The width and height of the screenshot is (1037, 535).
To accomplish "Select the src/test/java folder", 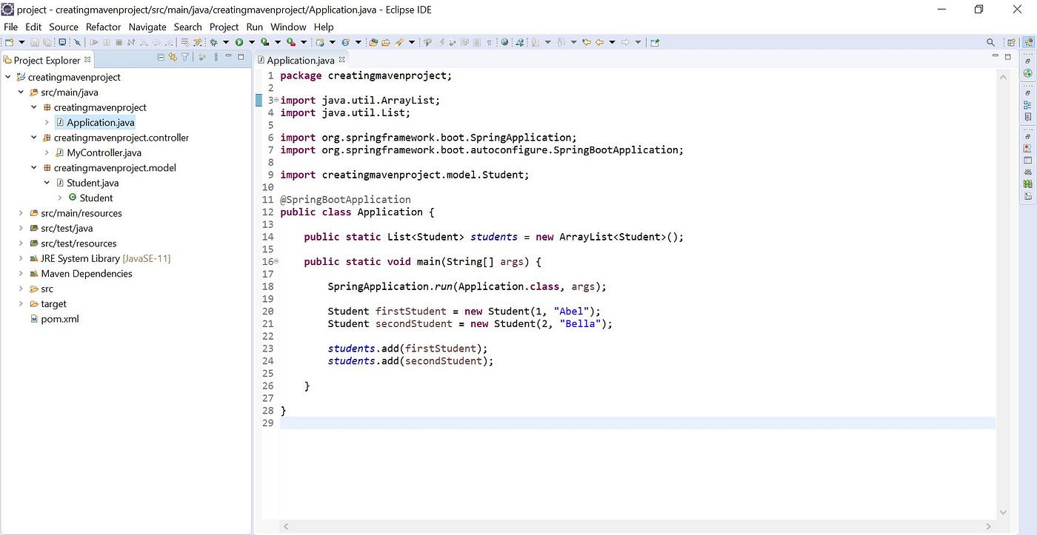I will click(67, 228).
